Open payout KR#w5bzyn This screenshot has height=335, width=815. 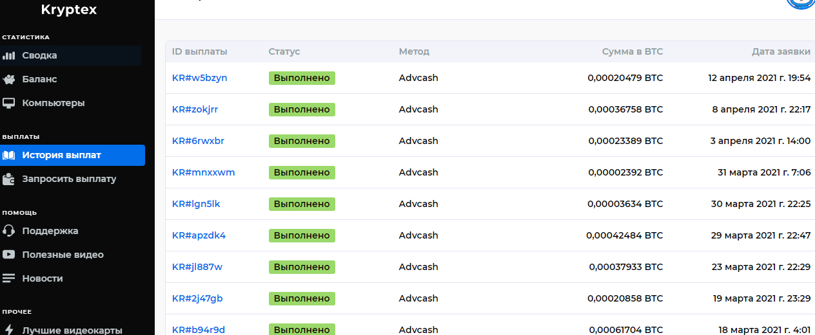199,78
